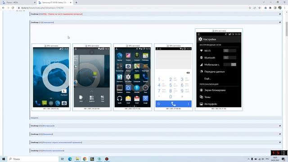Click the anchor icon on Скриншоты spoiler row
This screenshot has width=288, height=162.
coord(280,22)
